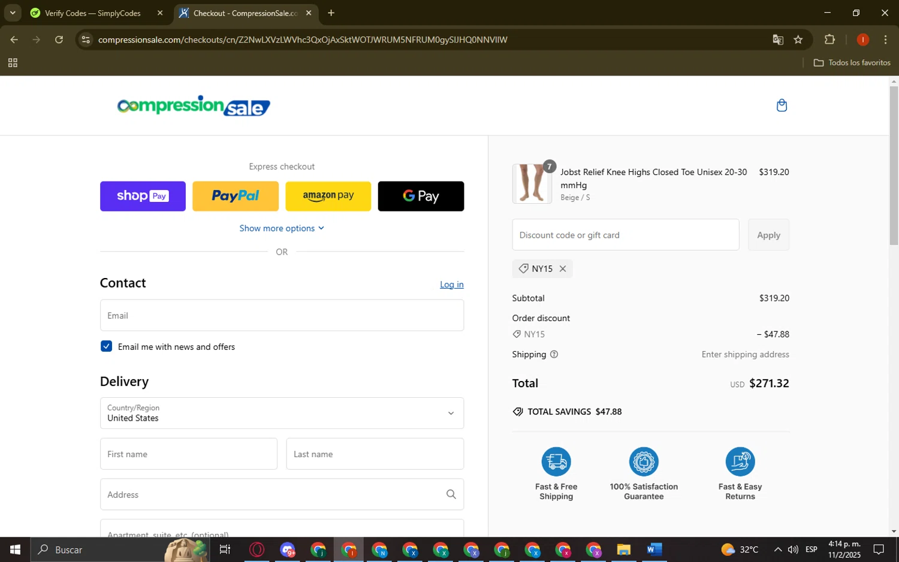Reload the checkout page
Image resolution: width=899 pixels, height=562 pixels.
pos(59,40)
